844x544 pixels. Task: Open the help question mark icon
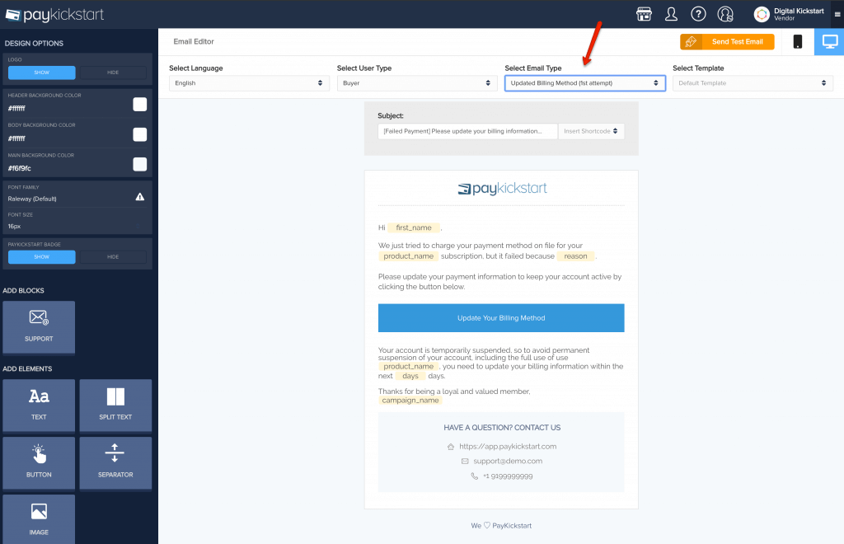(x=698, y=14)
